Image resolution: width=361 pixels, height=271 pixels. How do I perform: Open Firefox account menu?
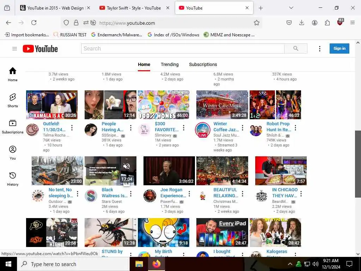(314, 23)
